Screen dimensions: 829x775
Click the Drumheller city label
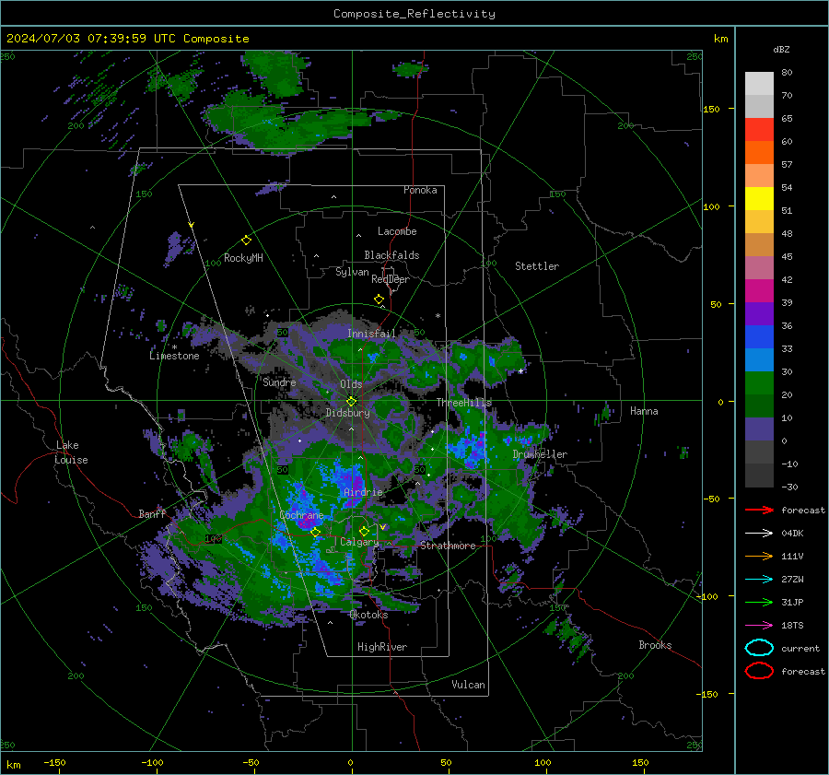click(x=540, y=454)
